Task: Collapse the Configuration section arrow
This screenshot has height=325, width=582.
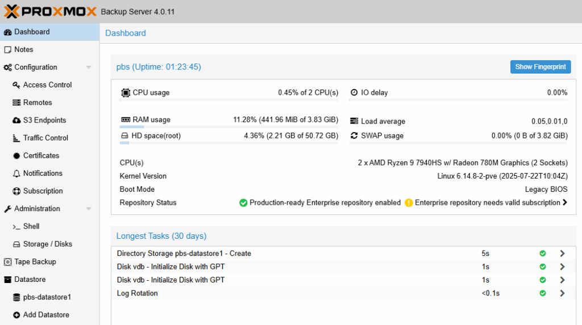Action: click(89, 67)
